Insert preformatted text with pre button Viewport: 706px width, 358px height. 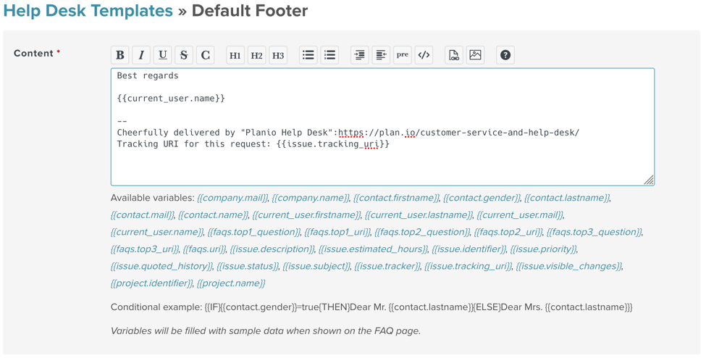coord(403,55)
